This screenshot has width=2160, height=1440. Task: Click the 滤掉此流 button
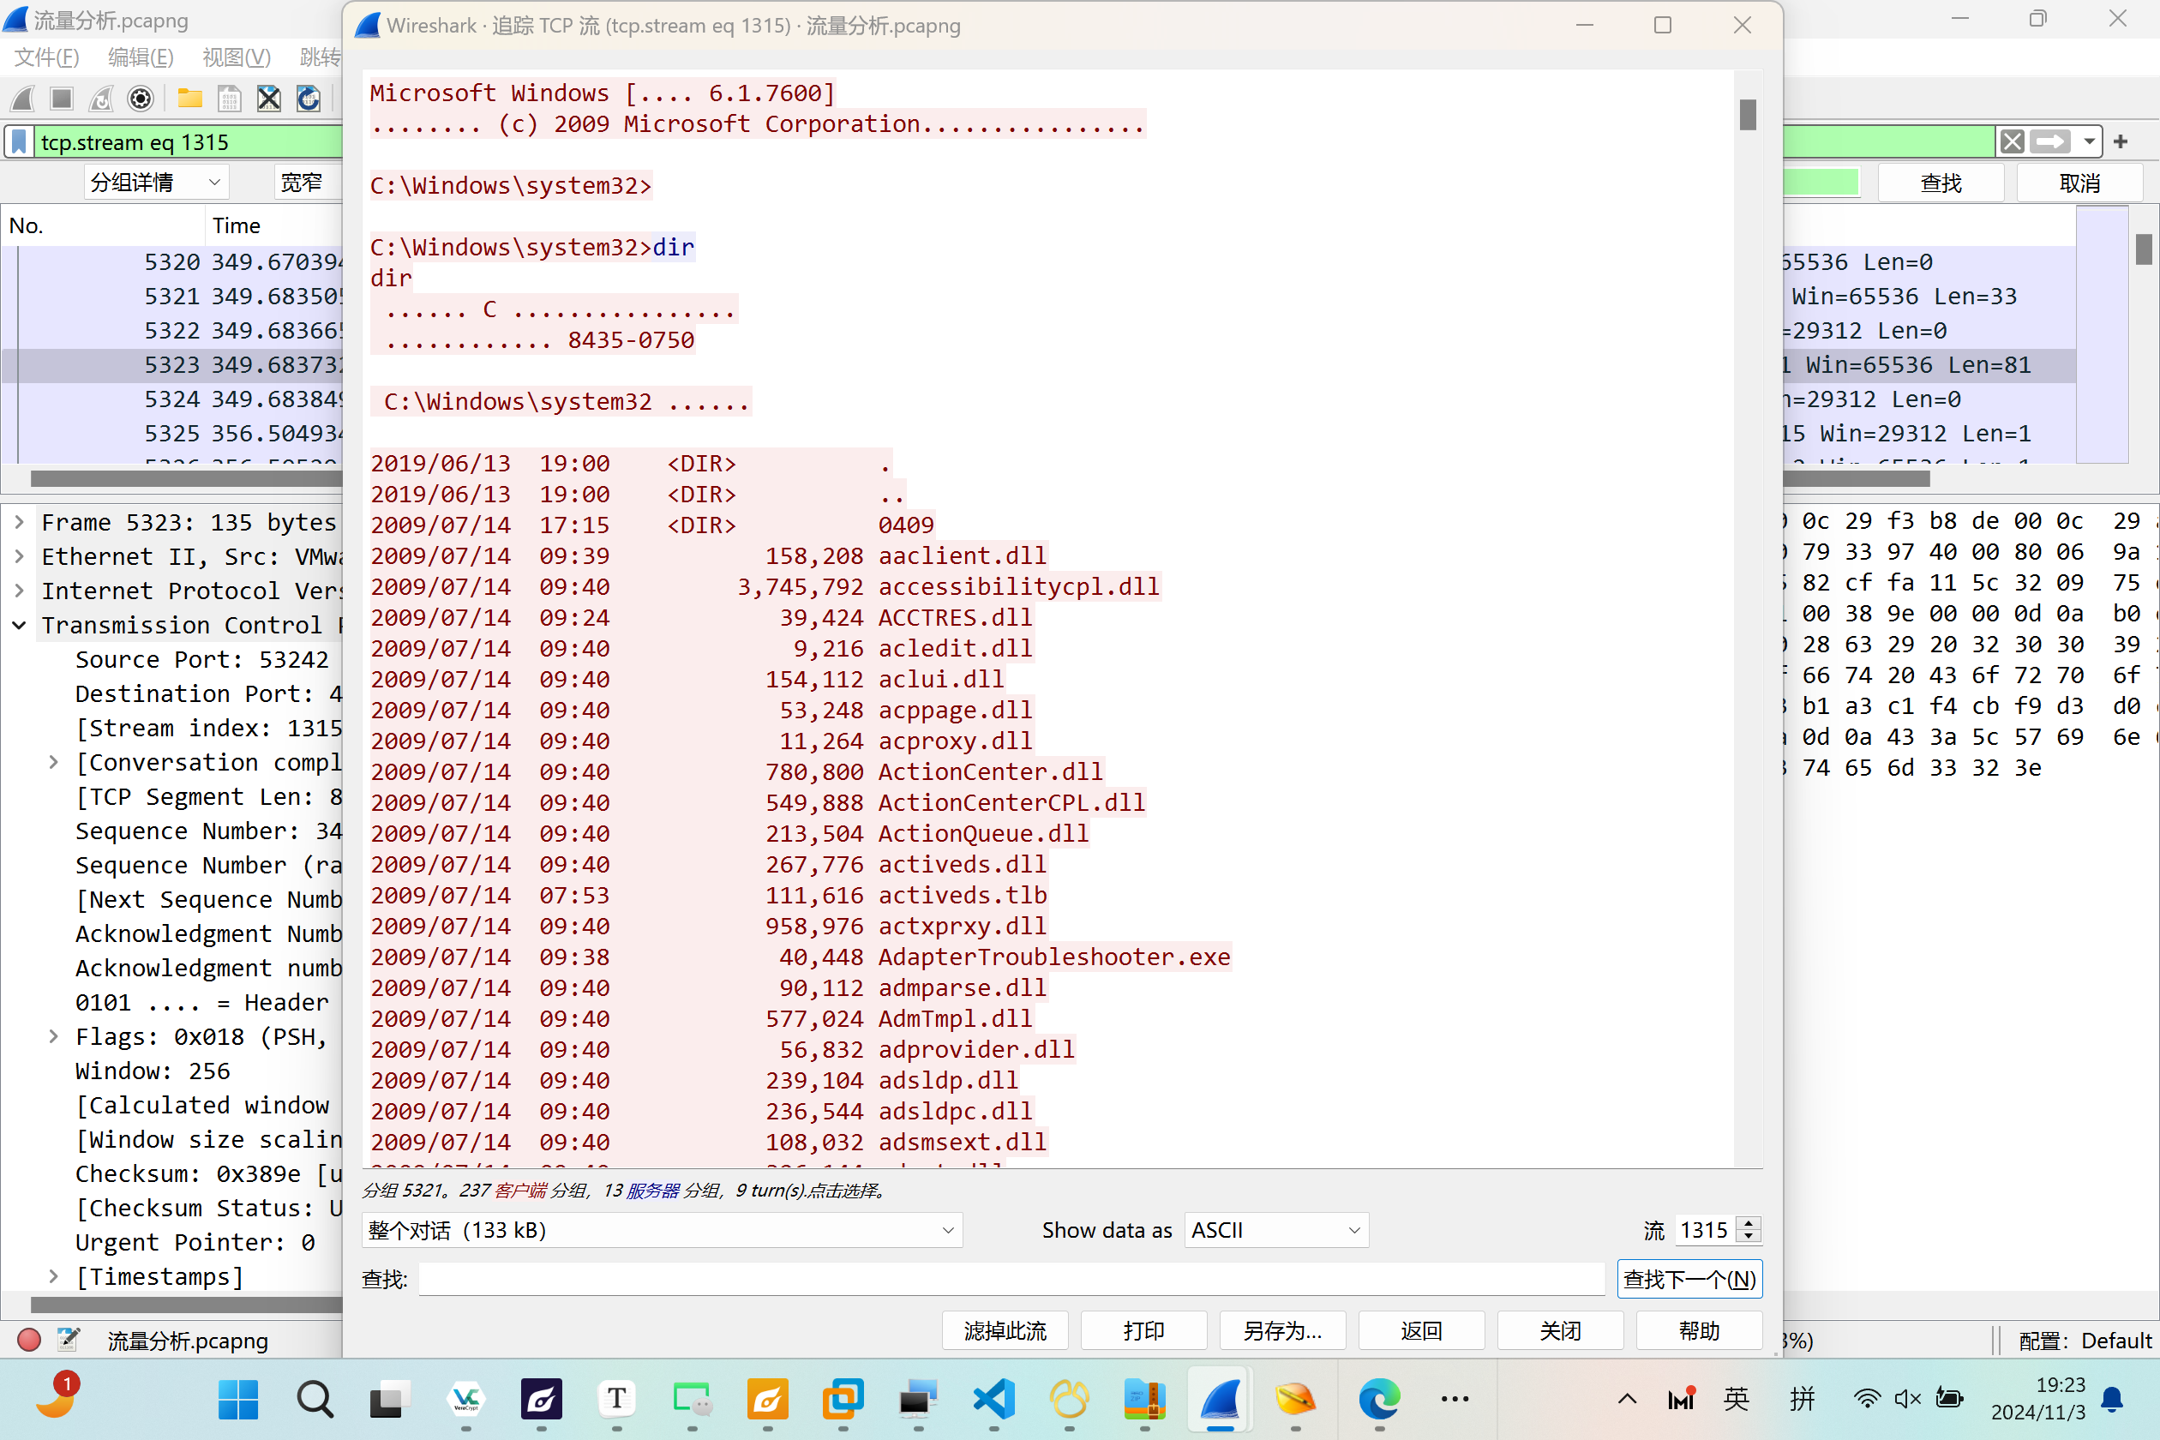(1005, 1330)
